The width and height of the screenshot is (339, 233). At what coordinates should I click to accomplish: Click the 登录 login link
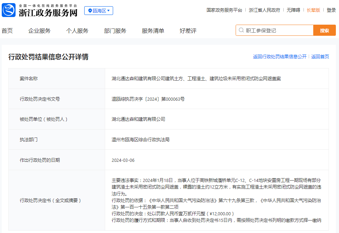coord(331,10)
